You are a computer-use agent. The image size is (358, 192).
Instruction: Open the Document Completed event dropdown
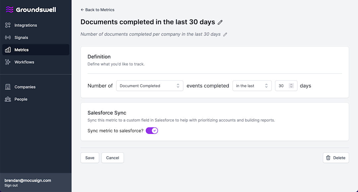(149, 86)
